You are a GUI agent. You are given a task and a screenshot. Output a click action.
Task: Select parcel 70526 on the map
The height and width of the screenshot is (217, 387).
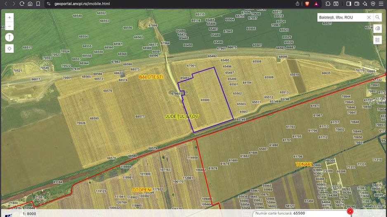point(81,123)
